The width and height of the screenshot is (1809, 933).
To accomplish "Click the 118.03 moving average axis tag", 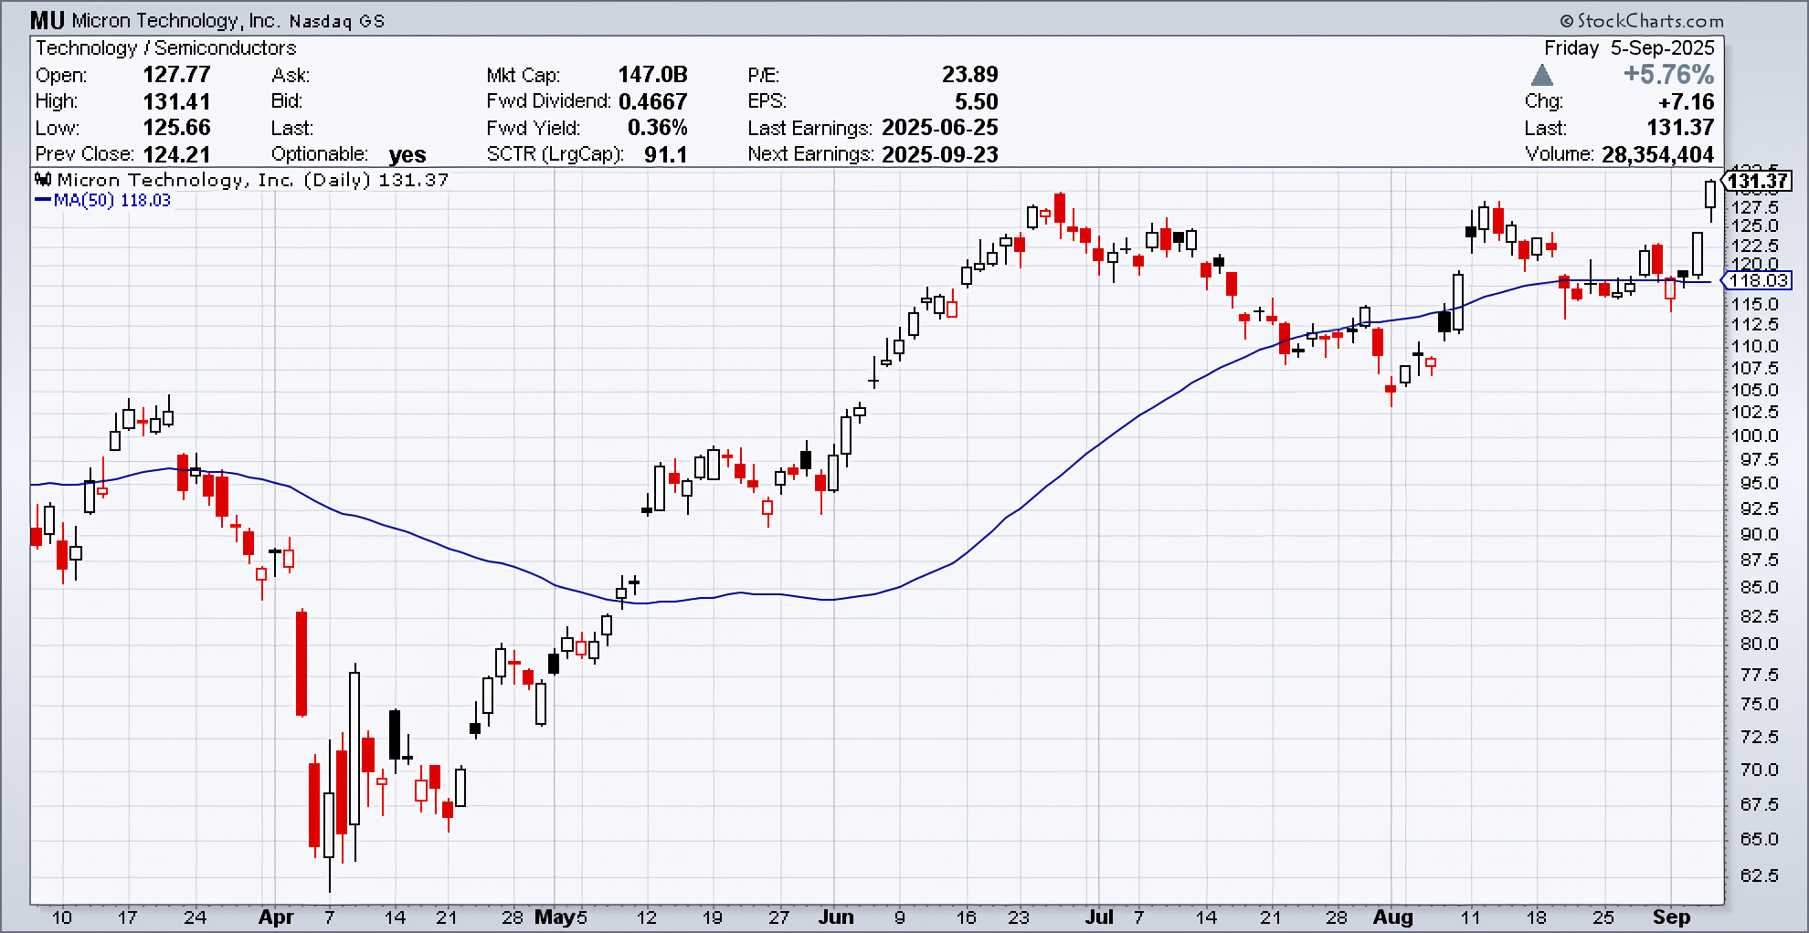I will (1757, 281).
